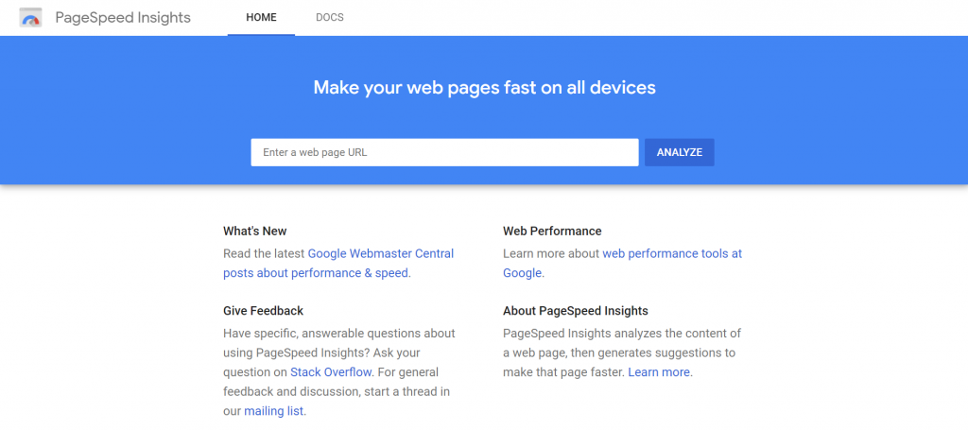Screen dimensions: 968x430
Task: Open the DOCS tab
Action: click(x=330, y=18)
